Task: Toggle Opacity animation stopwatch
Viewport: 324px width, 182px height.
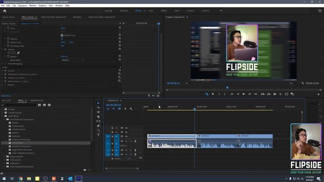Action: pos(8,56)
